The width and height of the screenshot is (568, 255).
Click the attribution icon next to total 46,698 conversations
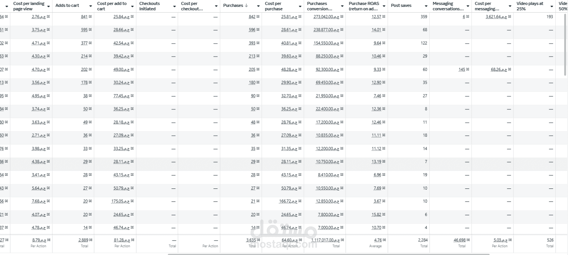click(x=468, y=240)
